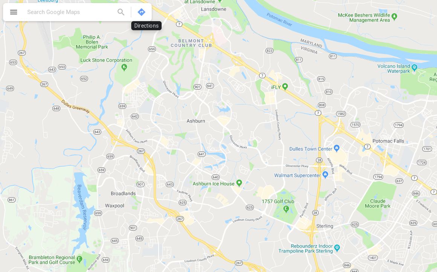Image resolution: width=437 pixels, height=272 pixels.
Task: Open the hamburger main menu
Action: tap(14, 12)
